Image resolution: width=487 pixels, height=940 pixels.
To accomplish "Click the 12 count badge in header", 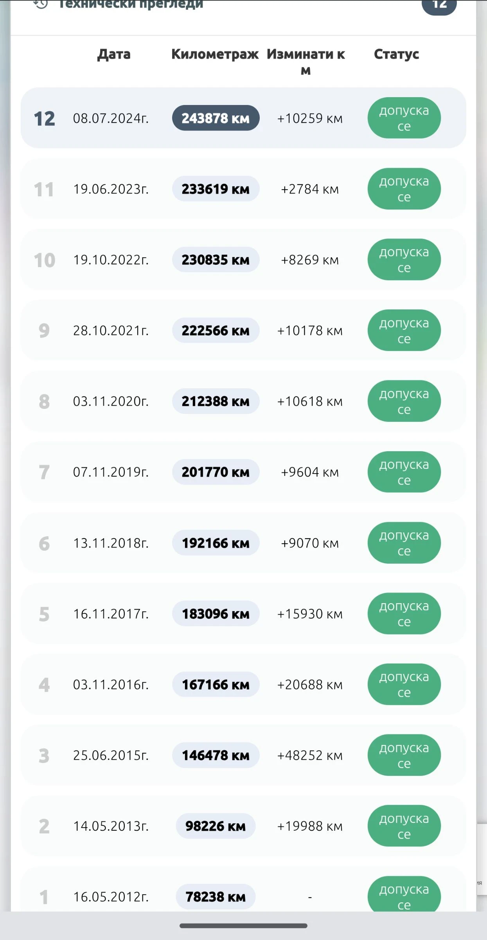I will (439, 6).
